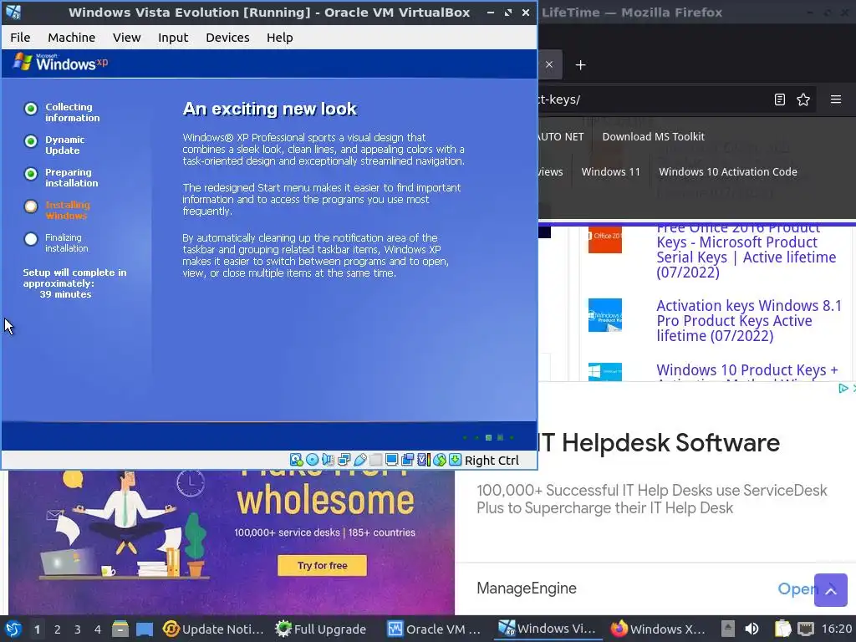Image resolution: width=856 pixels, height=642 pixels.
Task: Switch to workspace 4 in the taskbar
Action: tap(98, 629)
